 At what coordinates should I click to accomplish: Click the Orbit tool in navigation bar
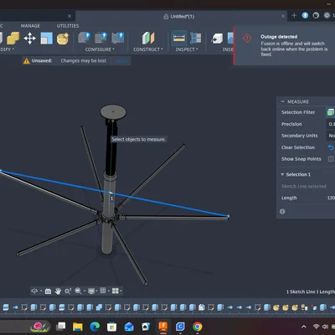tap(34, 291)
